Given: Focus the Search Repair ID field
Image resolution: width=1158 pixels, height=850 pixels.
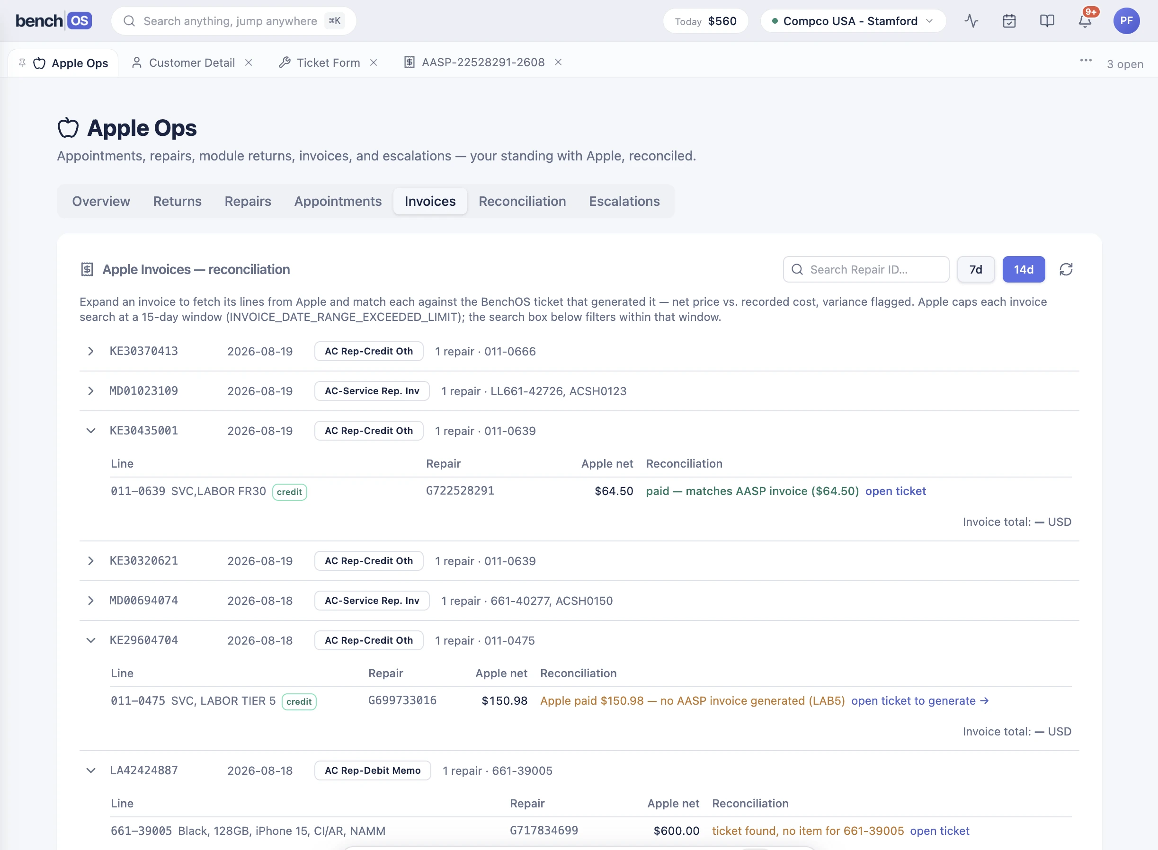Looking at the screenshot, I should click(x=866, y=269).
